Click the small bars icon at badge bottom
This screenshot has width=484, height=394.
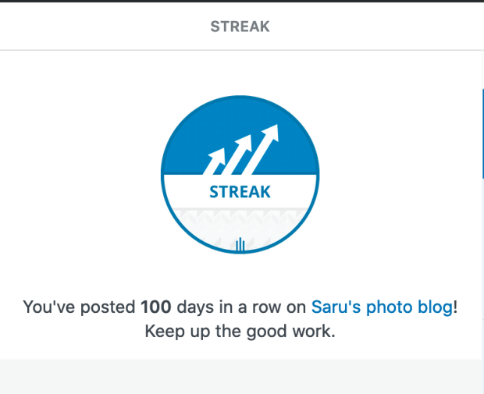(240, 245)
